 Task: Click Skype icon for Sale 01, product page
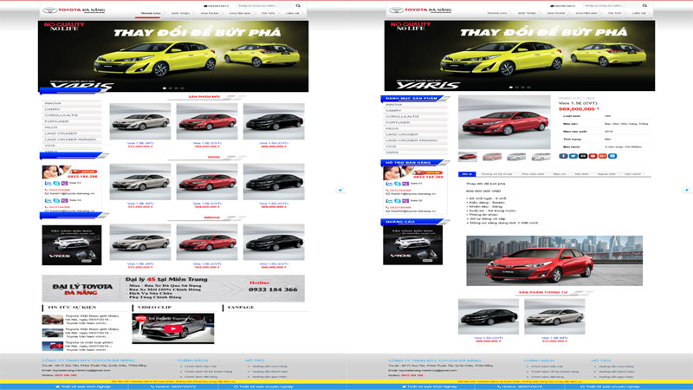(x=398, y=184)
